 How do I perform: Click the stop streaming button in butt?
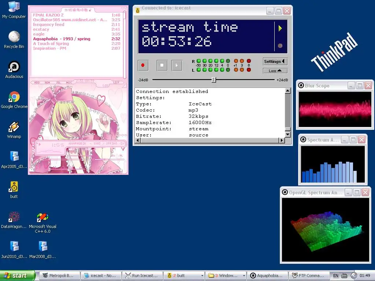pos(162,65)
